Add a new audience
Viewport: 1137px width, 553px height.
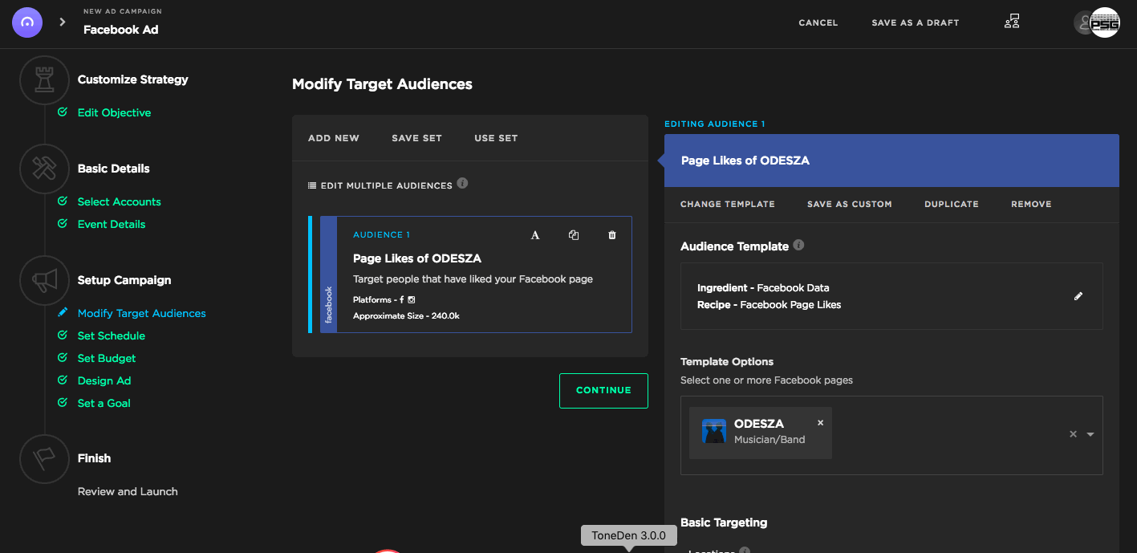pyautogui.click(x=334, y=138)
